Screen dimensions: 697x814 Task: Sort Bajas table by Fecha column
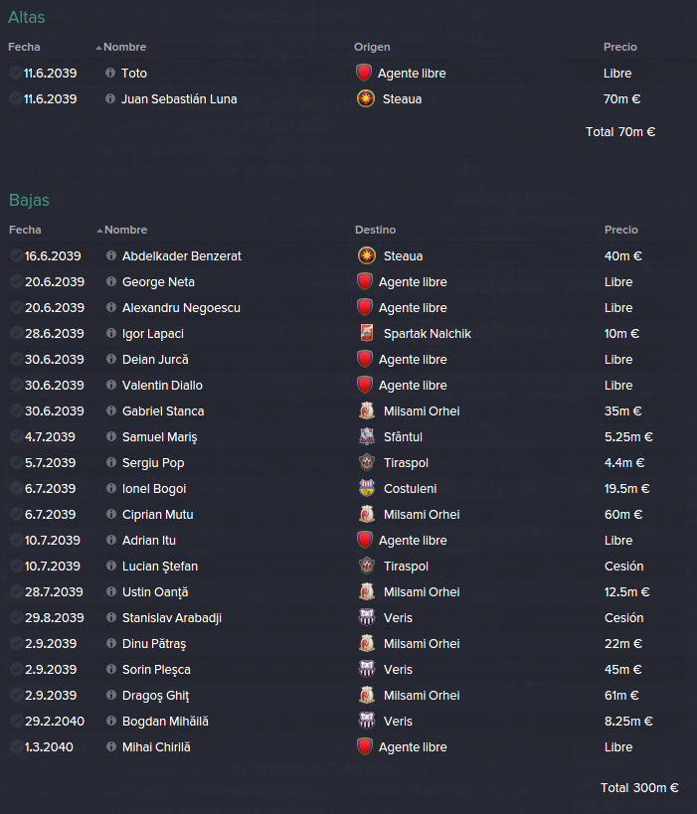tap(25, 230)
